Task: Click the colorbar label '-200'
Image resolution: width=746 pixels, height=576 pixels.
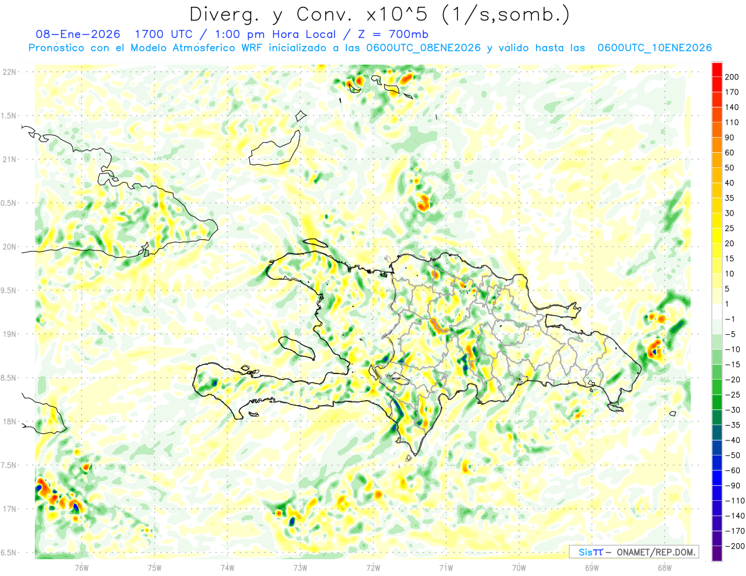Action: pos(735,546)
